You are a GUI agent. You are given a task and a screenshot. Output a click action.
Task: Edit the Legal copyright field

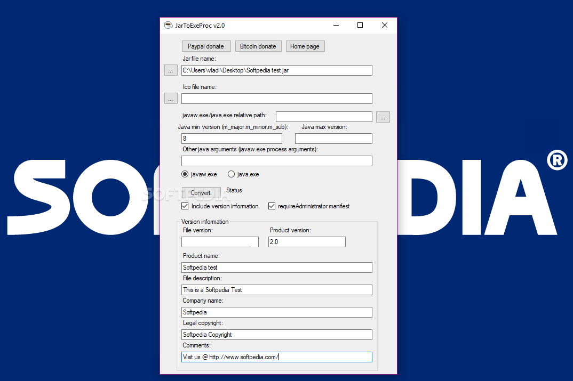pos(277,335)
